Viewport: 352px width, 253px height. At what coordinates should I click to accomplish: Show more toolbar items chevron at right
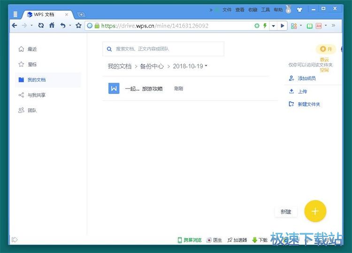[x=333, y=26]
